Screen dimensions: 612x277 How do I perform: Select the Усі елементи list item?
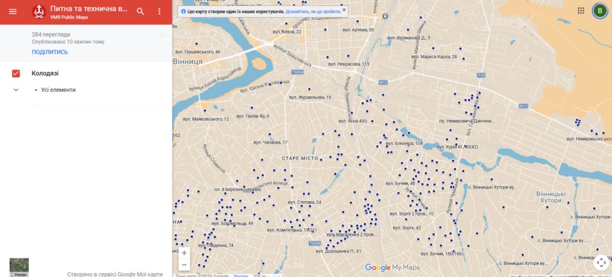coord(59,90)
